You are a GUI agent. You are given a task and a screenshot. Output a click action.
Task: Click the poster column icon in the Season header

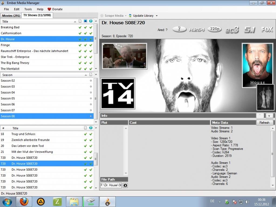(x=91, y=74)
